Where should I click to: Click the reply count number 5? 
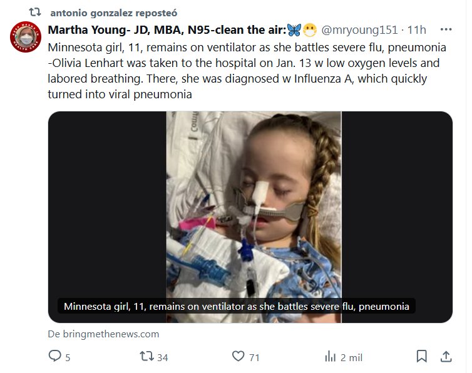click(68, 357)
